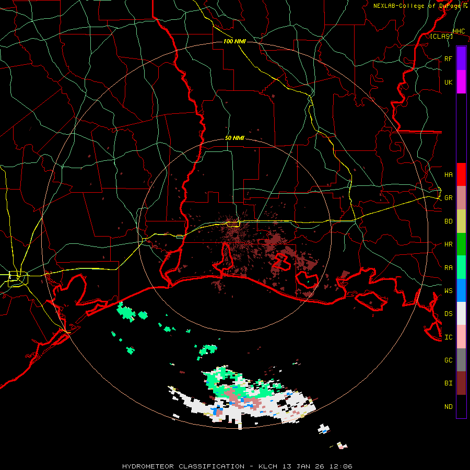Viewport: 470px width, 470px height.
Task: Click the RA rain color swatch
Action: coord(461,267)
